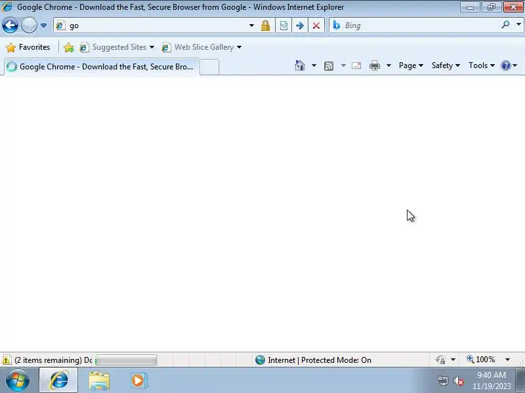
Task: Click the 100% zoom level button
Action: (x=481, y=360)
